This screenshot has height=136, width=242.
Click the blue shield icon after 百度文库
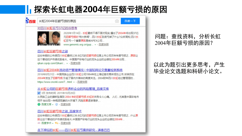[57, 105]
